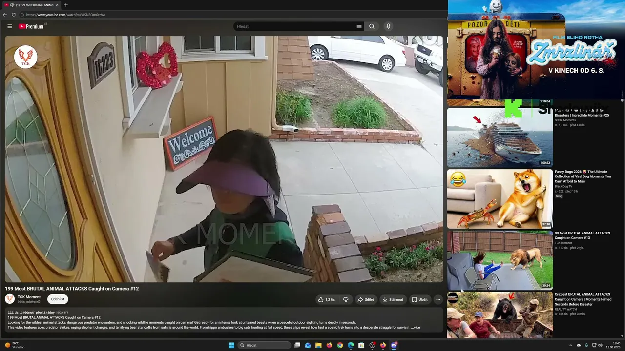This screenshot has width=625, height=351.
Task: Open Microsoft Edge from the taskbar
Action: (x=351, y=345)
